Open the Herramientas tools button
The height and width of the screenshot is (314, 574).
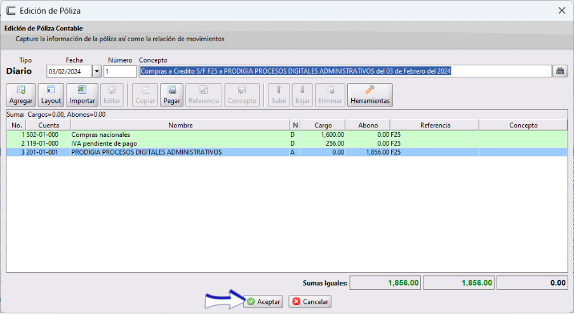pyautogui.click(x=370, y=95)
